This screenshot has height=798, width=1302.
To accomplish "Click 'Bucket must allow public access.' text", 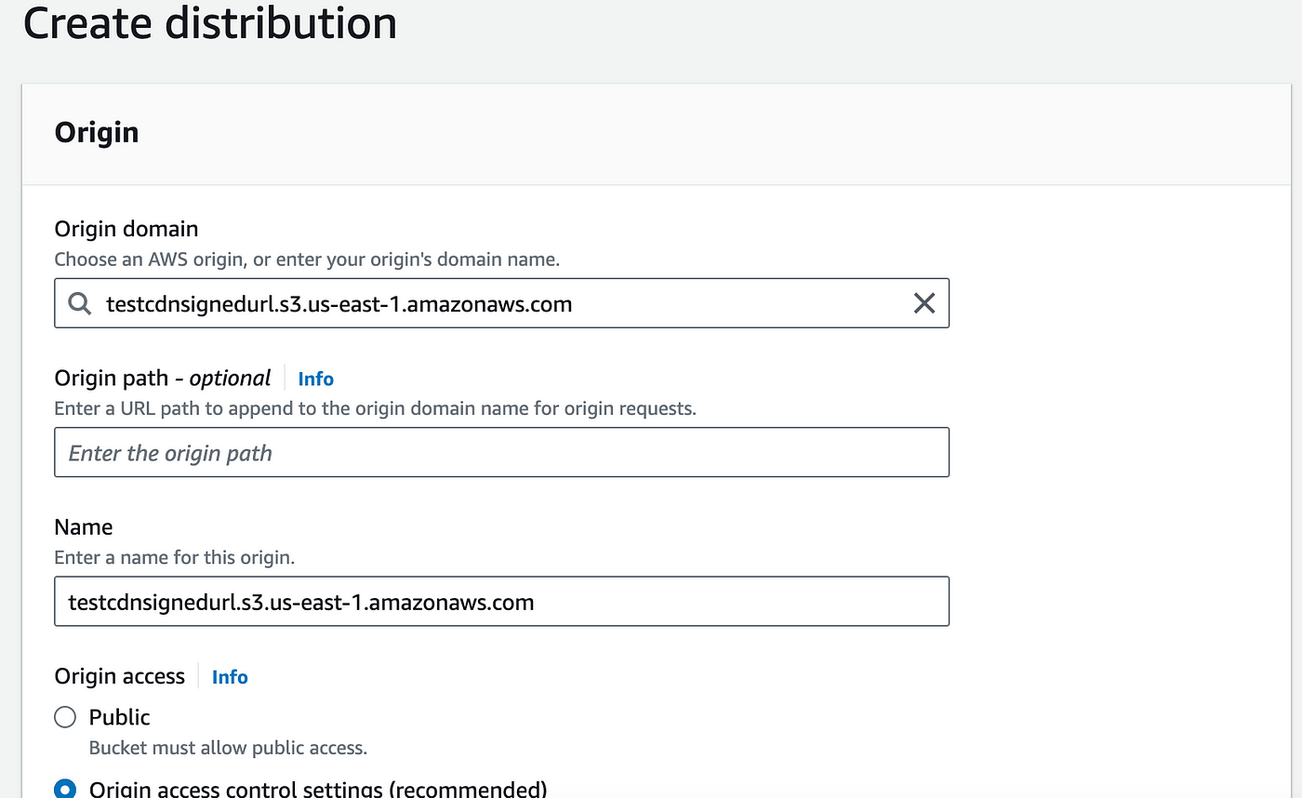I will pyautogui.click(x=229, y=748).
